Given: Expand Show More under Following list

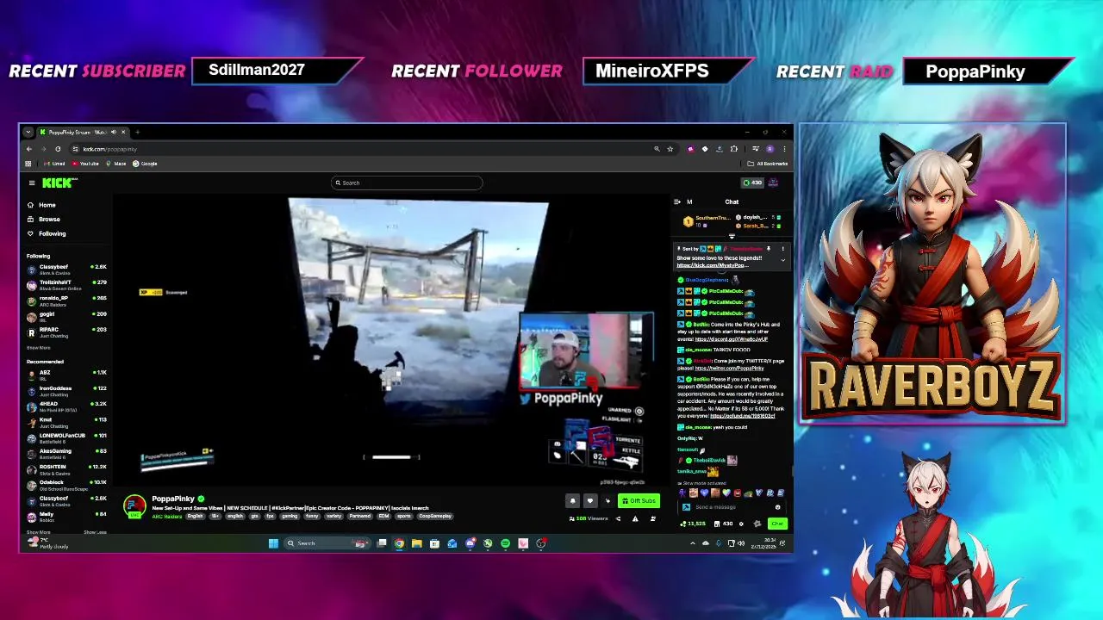Looking at the screenshot, I should [39, 348].
